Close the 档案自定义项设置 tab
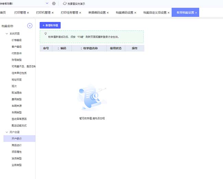Image resolution: width=223 pixels, height=179 pixels. (x=168, y=13)
